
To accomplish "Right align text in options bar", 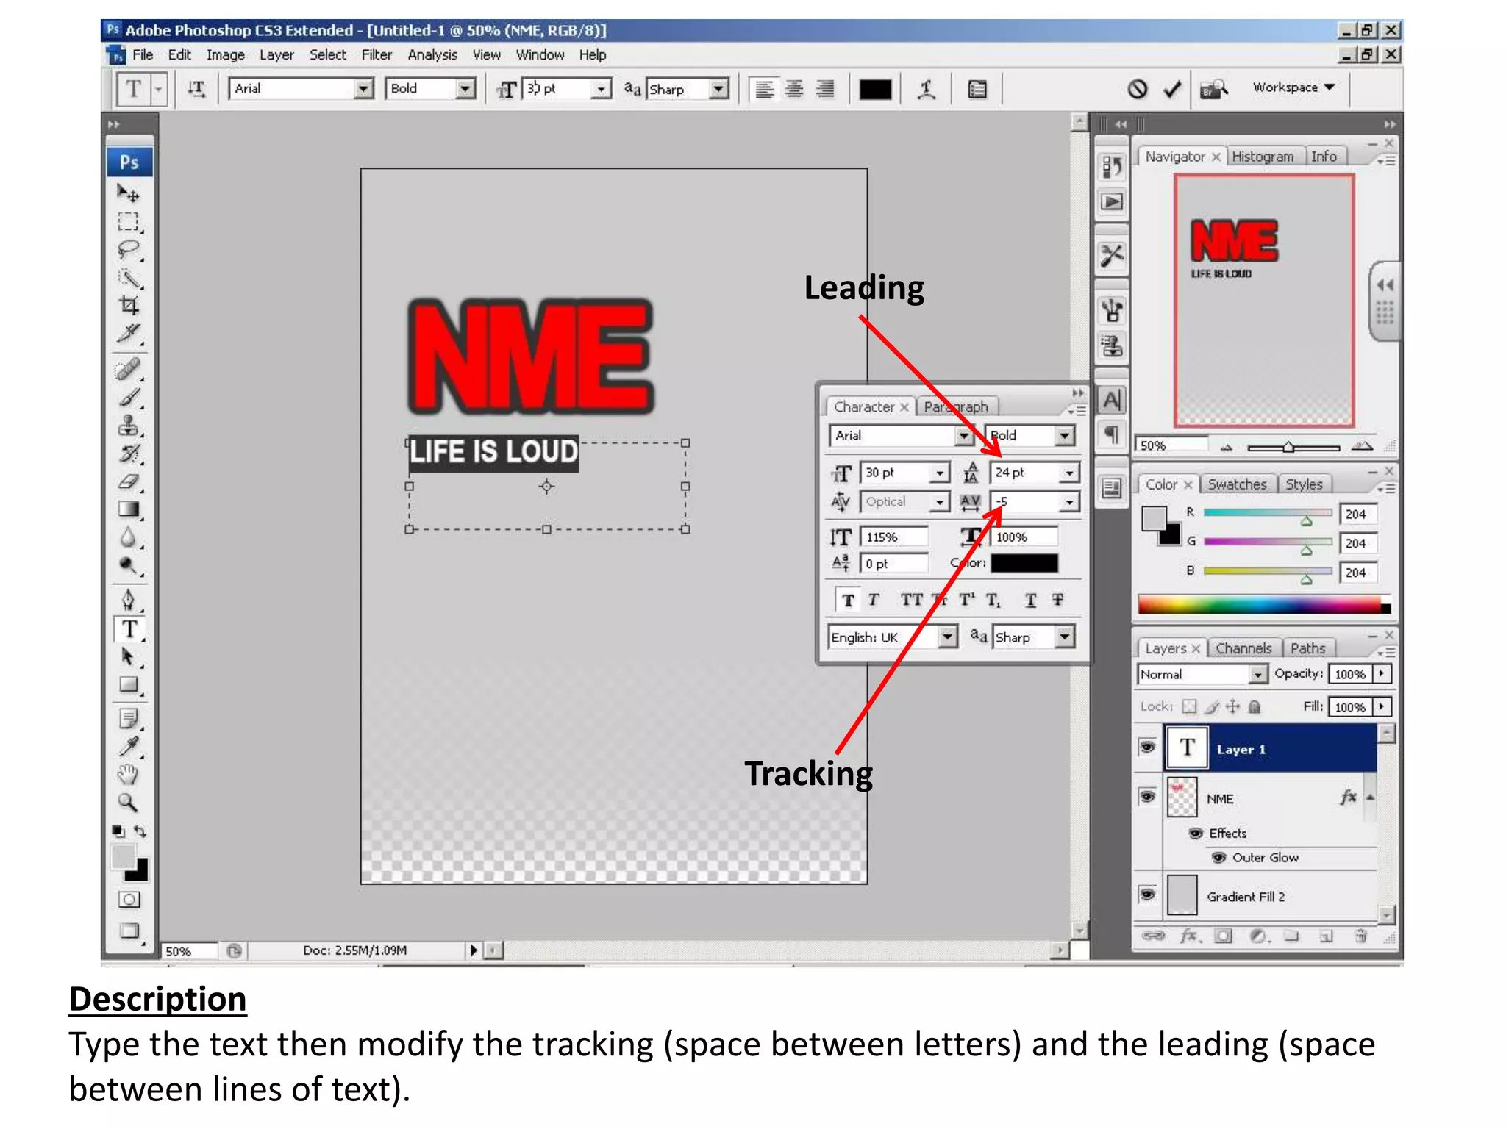I will pyautogui.click(x=825, y=90).
